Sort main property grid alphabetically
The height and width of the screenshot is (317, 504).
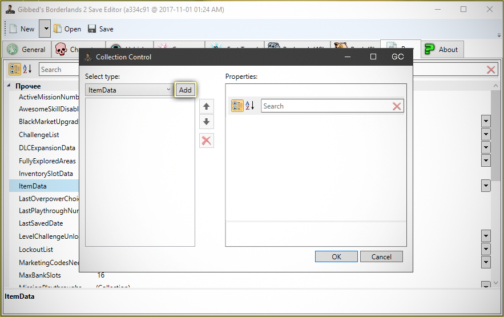click(x=27, y=69)
